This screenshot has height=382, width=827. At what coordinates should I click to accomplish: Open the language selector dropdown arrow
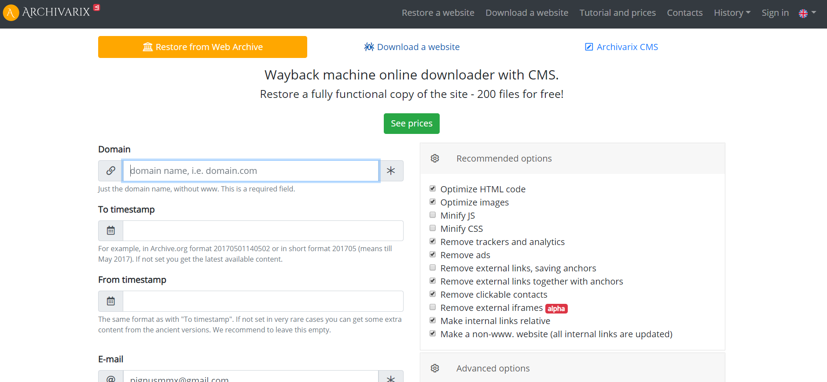pos(814,13)
